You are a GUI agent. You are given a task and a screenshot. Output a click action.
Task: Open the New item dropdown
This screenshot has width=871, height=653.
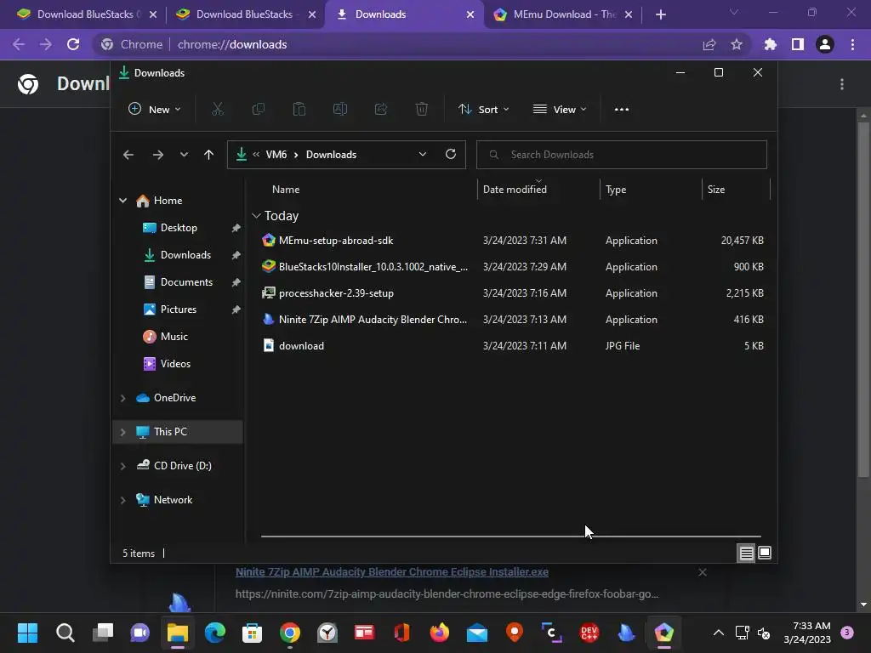click(155, 110)
